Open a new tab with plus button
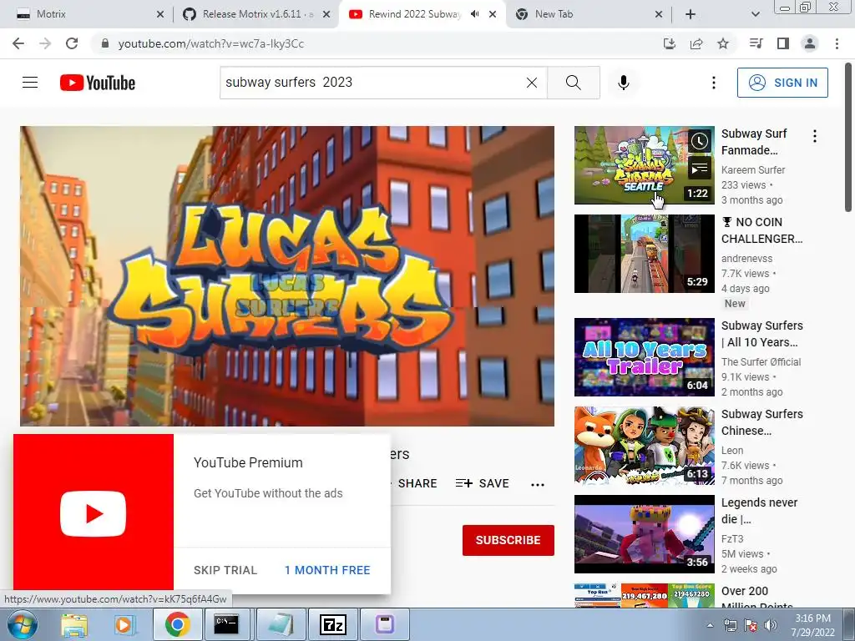Image resolution: width=855 pixels, height=641 pixels. pyautogui.click(x=691, y=14)
